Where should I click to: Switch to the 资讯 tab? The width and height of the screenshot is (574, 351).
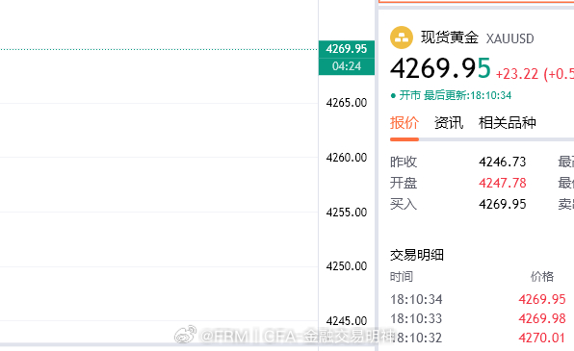449,123
